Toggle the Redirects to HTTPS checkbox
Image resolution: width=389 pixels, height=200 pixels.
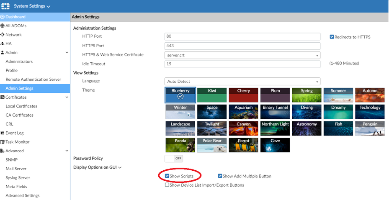tap(332, 37)
